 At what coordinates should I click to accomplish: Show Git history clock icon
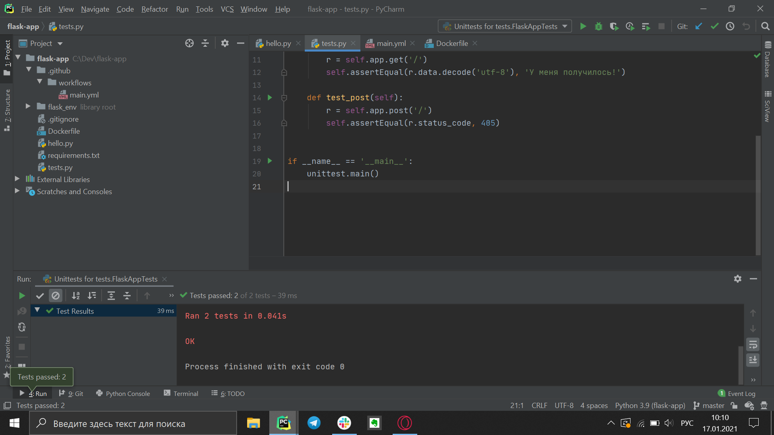pos(730,27)
